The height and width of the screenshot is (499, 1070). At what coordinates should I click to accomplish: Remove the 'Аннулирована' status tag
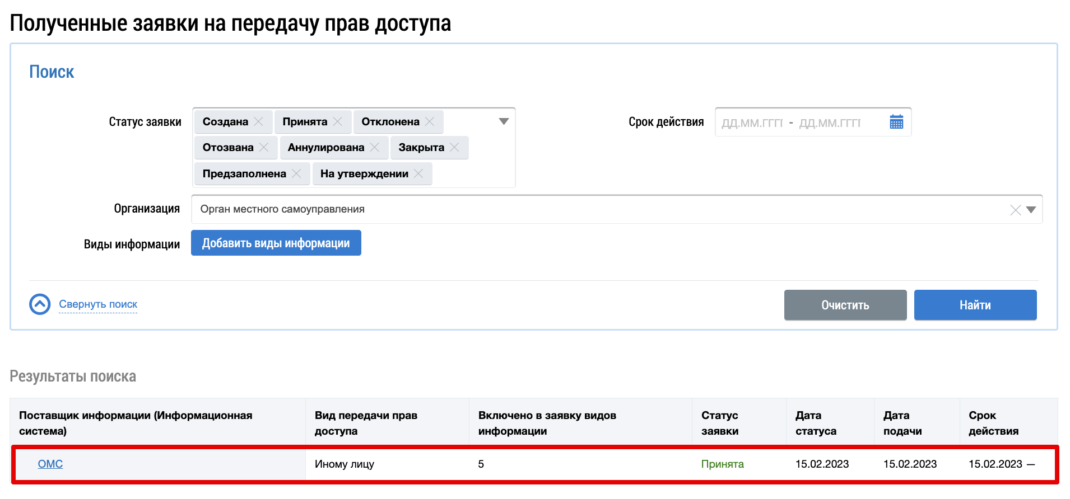(x=375, y=147)
